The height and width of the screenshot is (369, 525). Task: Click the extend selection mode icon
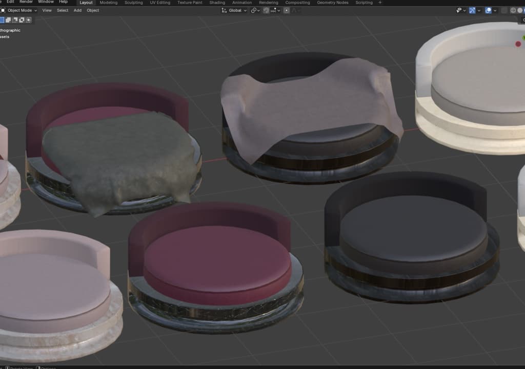pyautogui.click(x=8, y=20)
